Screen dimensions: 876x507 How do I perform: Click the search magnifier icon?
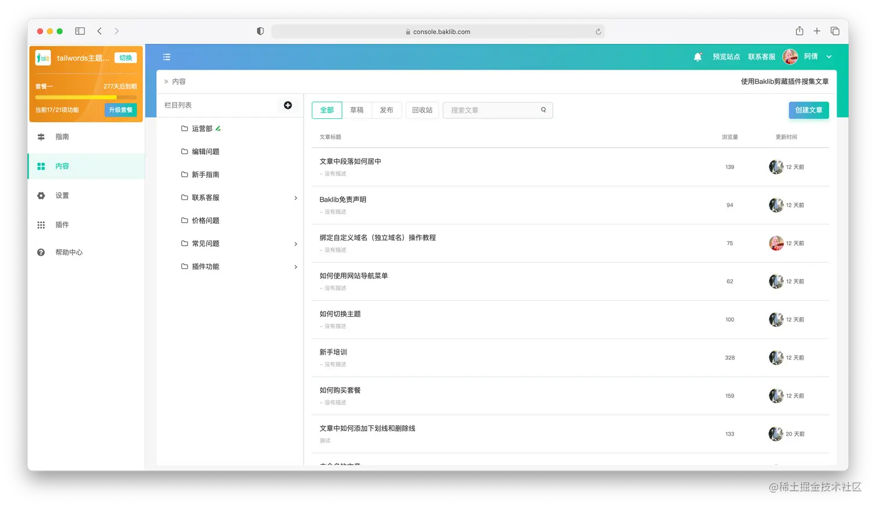click(x=543, y=110)
